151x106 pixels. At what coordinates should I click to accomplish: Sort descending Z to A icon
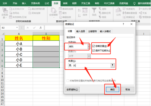pyautogui.click(x=79, y=15)
